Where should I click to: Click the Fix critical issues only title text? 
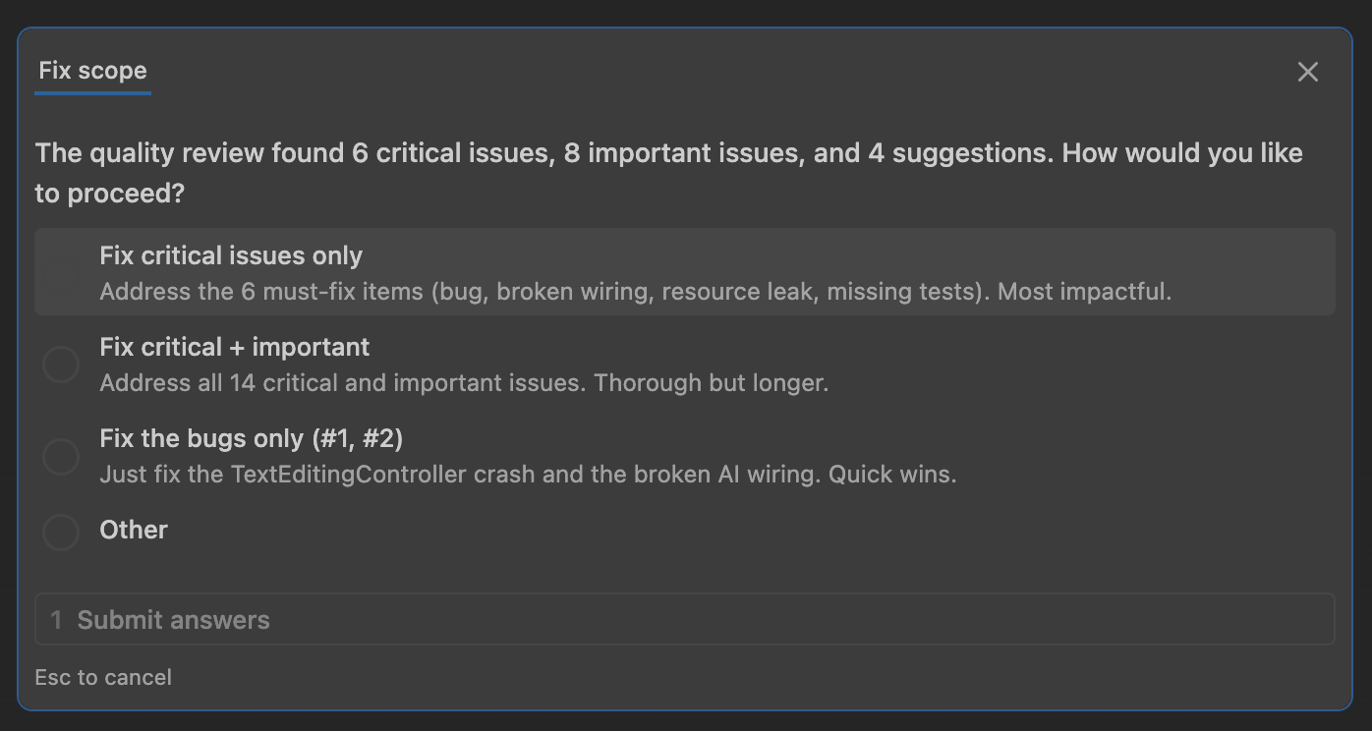pyautogui.click(x=230, y=255)
